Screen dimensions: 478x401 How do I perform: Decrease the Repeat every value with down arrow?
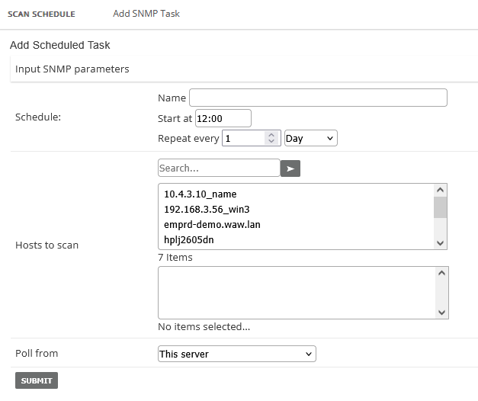point(271,142)
